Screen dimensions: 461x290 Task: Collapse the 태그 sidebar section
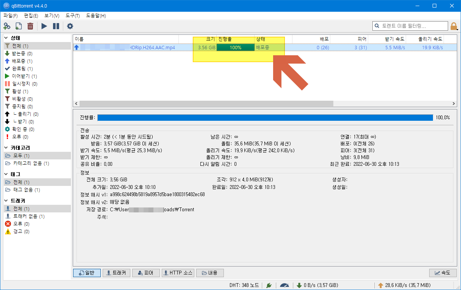click(x=6, y=174)
